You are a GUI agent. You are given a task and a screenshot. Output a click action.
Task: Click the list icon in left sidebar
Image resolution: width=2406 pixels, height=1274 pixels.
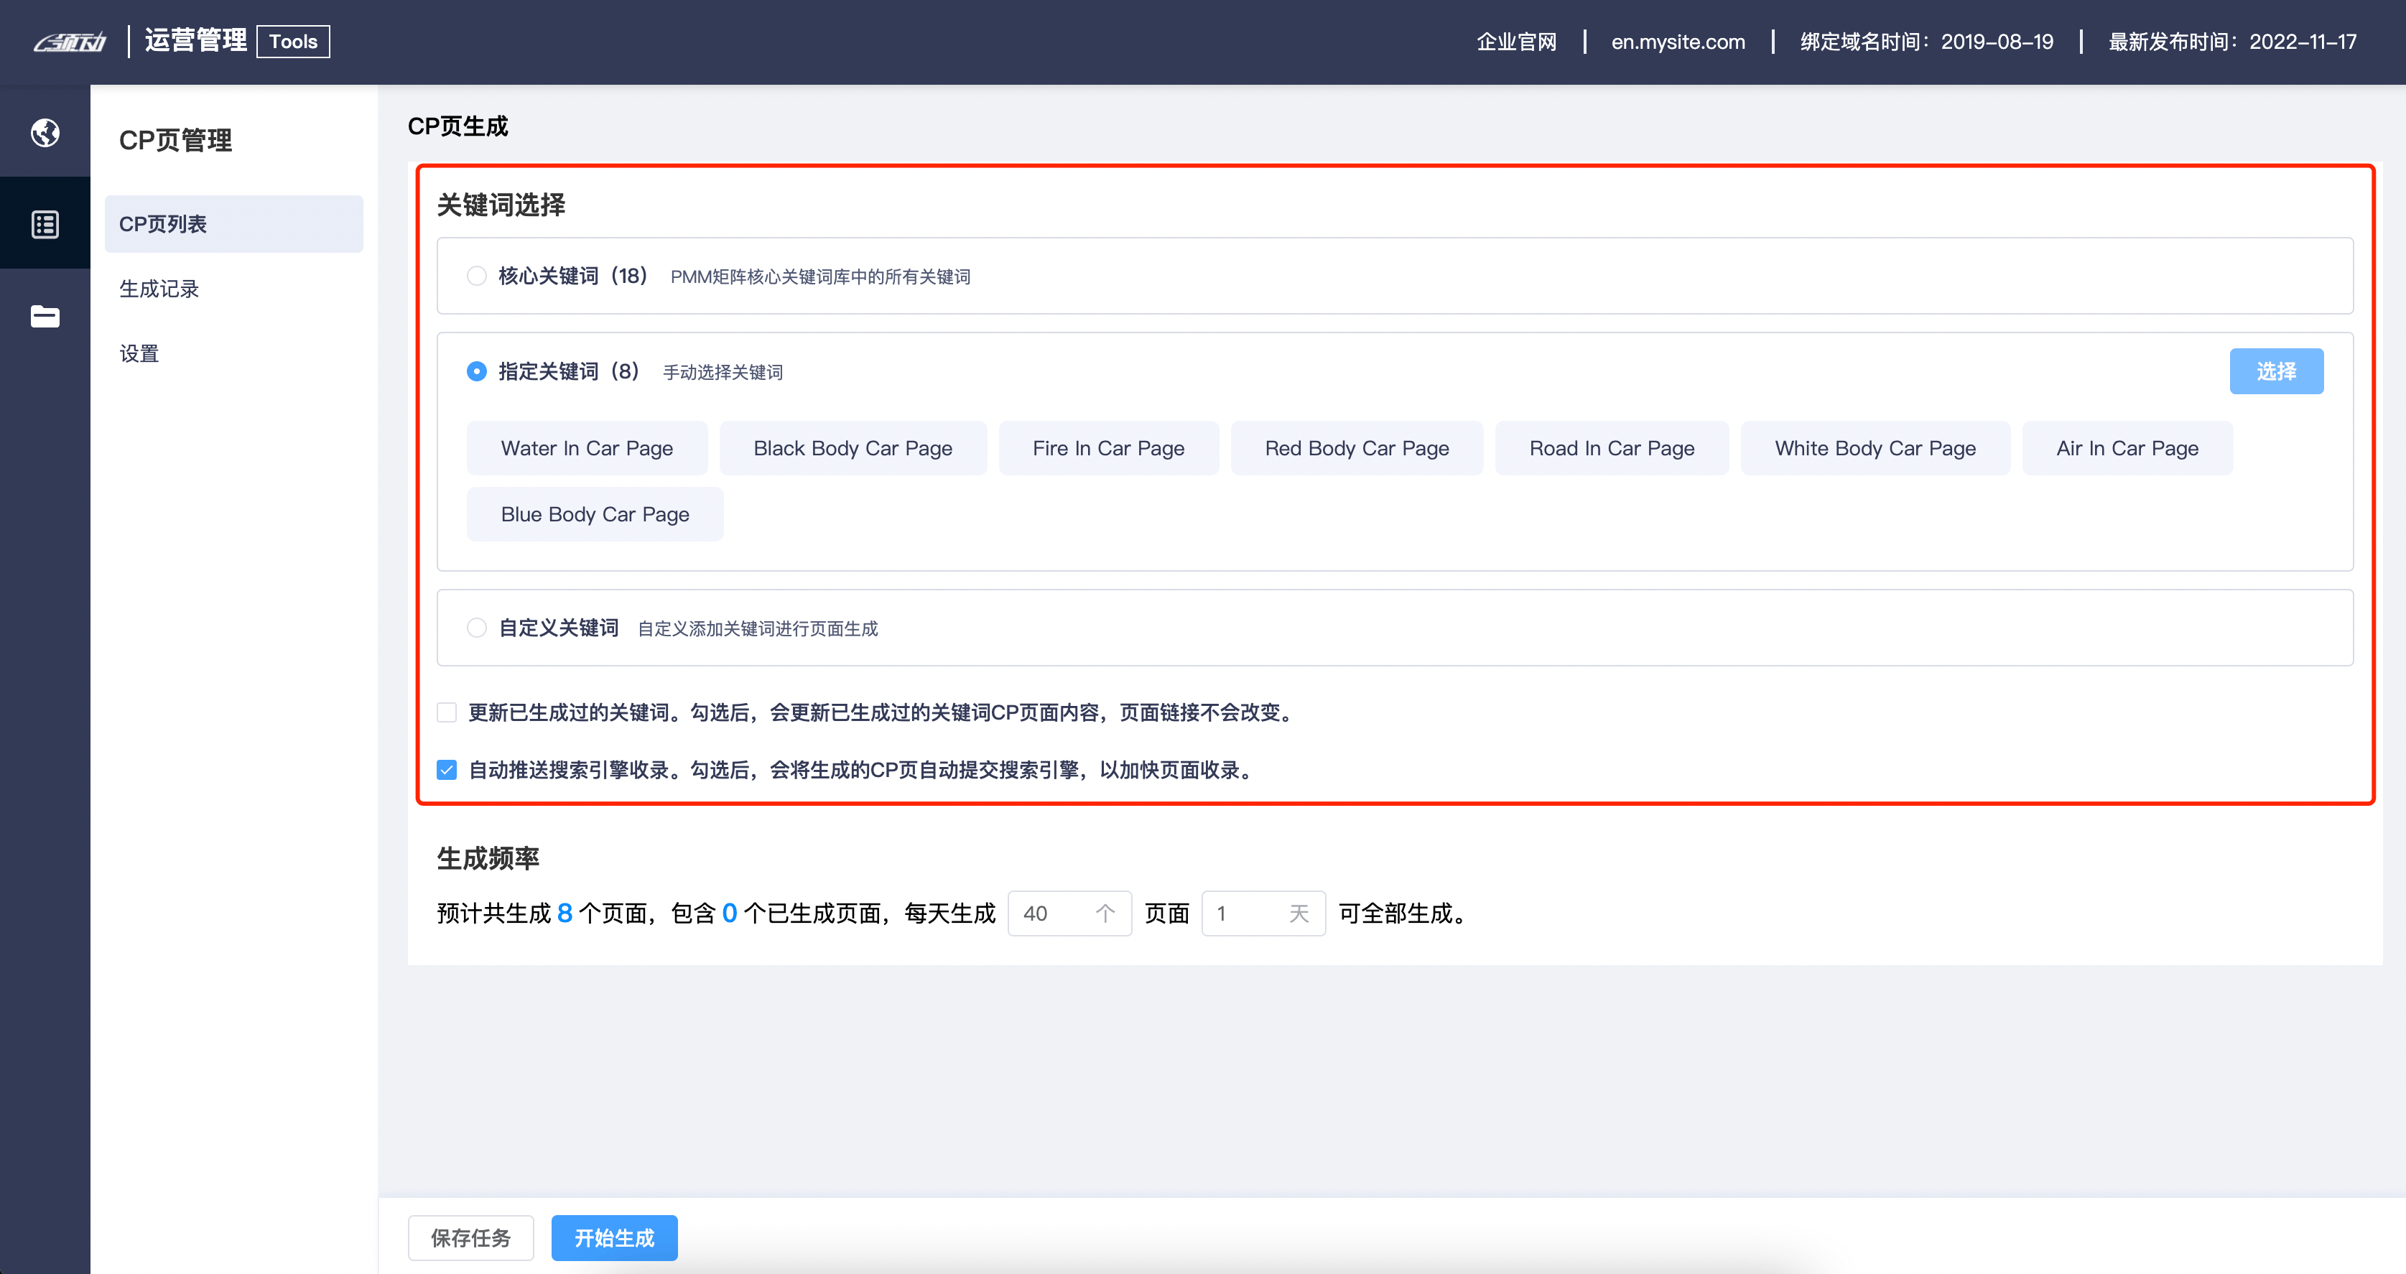tap(45, 224)
